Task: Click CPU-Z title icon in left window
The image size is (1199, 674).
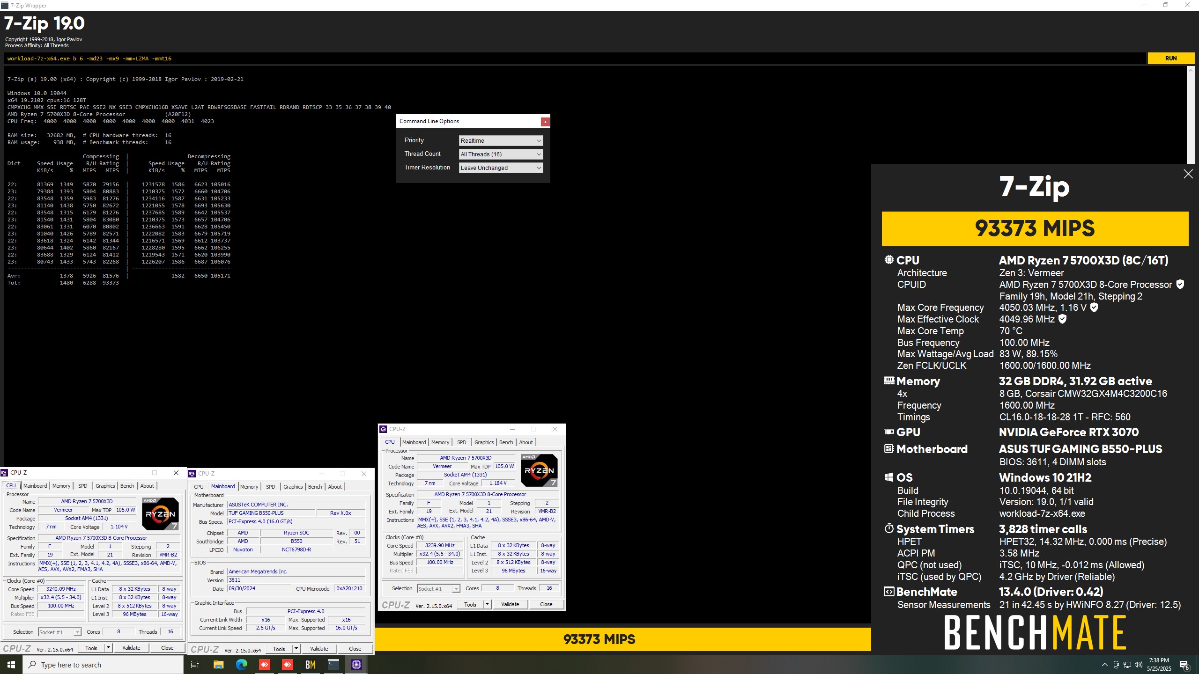Action: click(x=5, y=473)
